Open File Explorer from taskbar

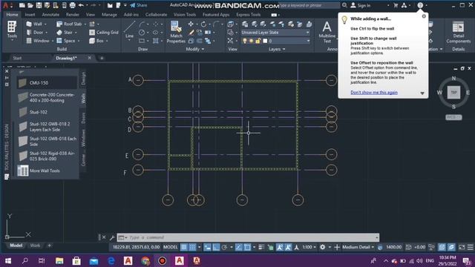[59, 260]
